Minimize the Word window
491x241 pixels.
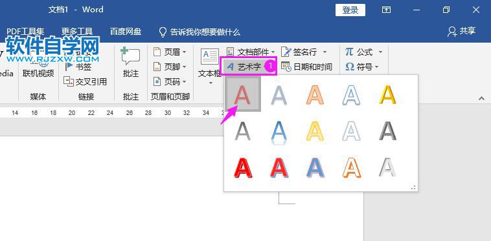(416, 10)
